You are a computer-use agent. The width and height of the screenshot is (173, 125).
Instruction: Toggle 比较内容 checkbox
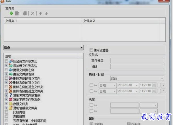tap(7, 112)
